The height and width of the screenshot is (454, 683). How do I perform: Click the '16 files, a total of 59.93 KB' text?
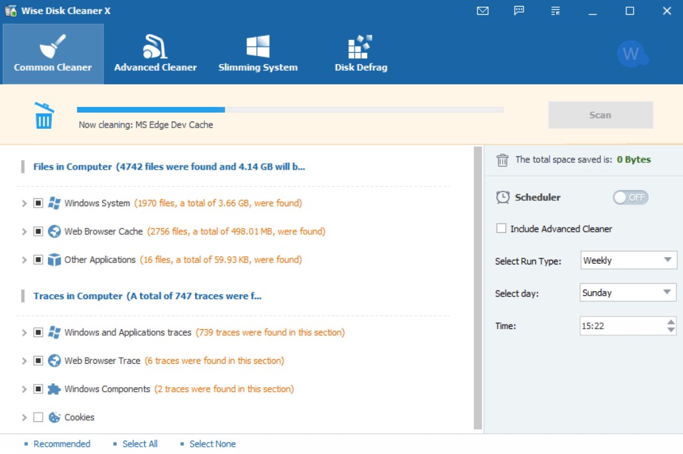coord(221,260)
